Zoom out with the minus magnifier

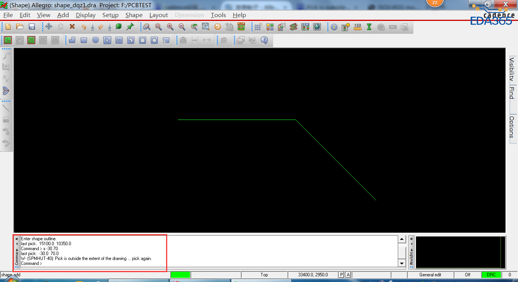pyautogui.click(x=182, y=27)
